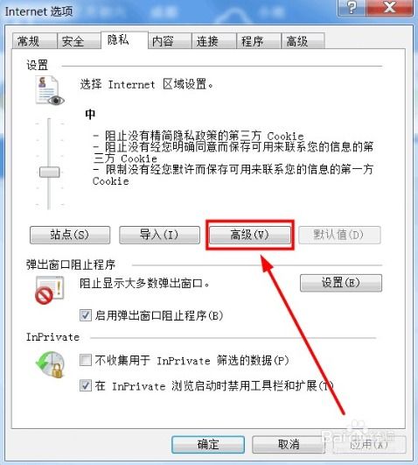418x465 pixels.
Task: Click the 导入(I) button
Action: point(159,235)
